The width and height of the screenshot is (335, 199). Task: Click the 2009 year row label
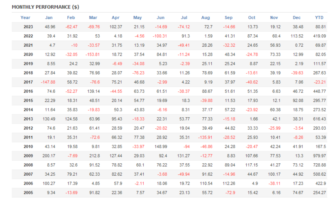(x=28, y=156)
